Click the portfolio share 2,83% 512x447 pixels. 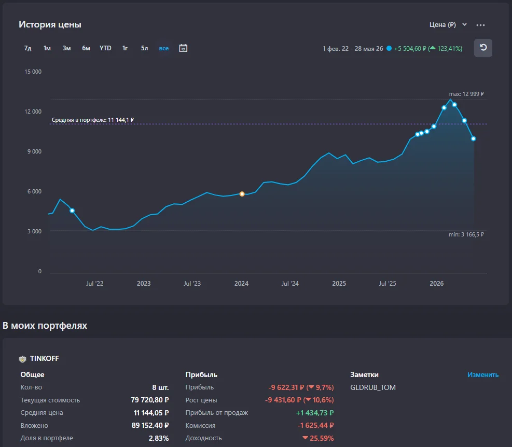159,438
